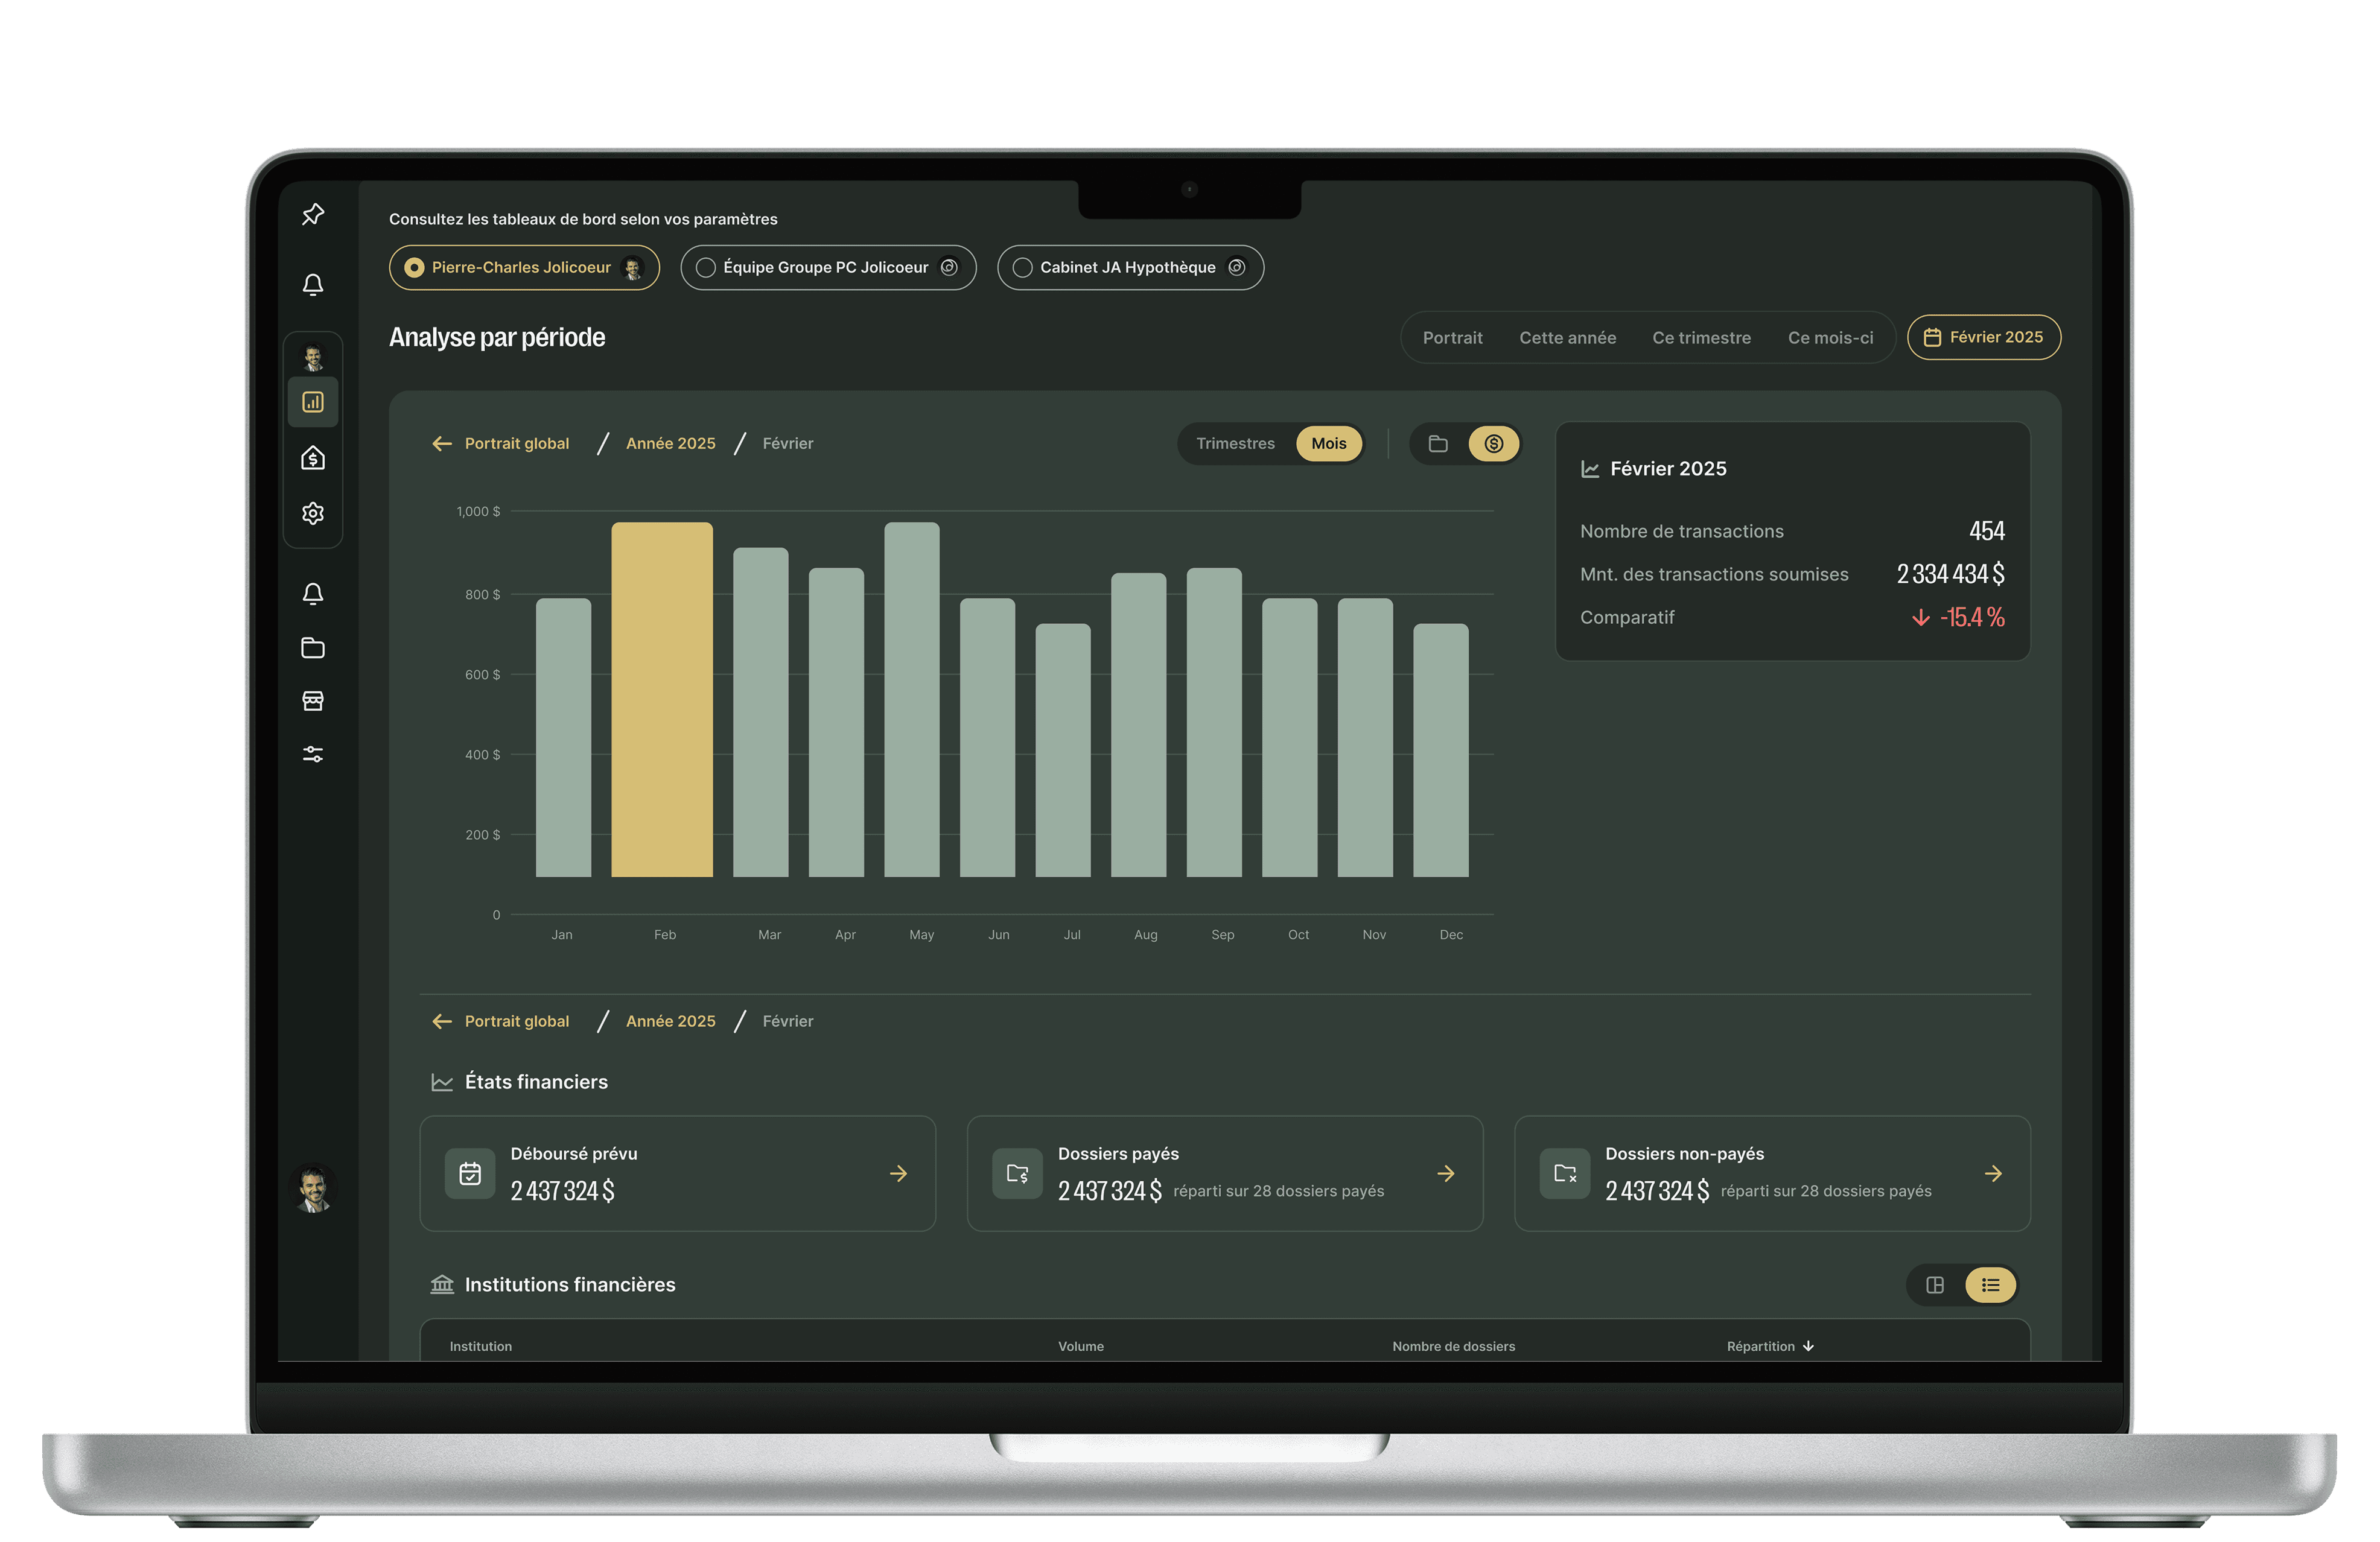The image size is (2380, 1542).
Task: Open the house dollar icon in the sidebar
Action: [x=313, y=458]
